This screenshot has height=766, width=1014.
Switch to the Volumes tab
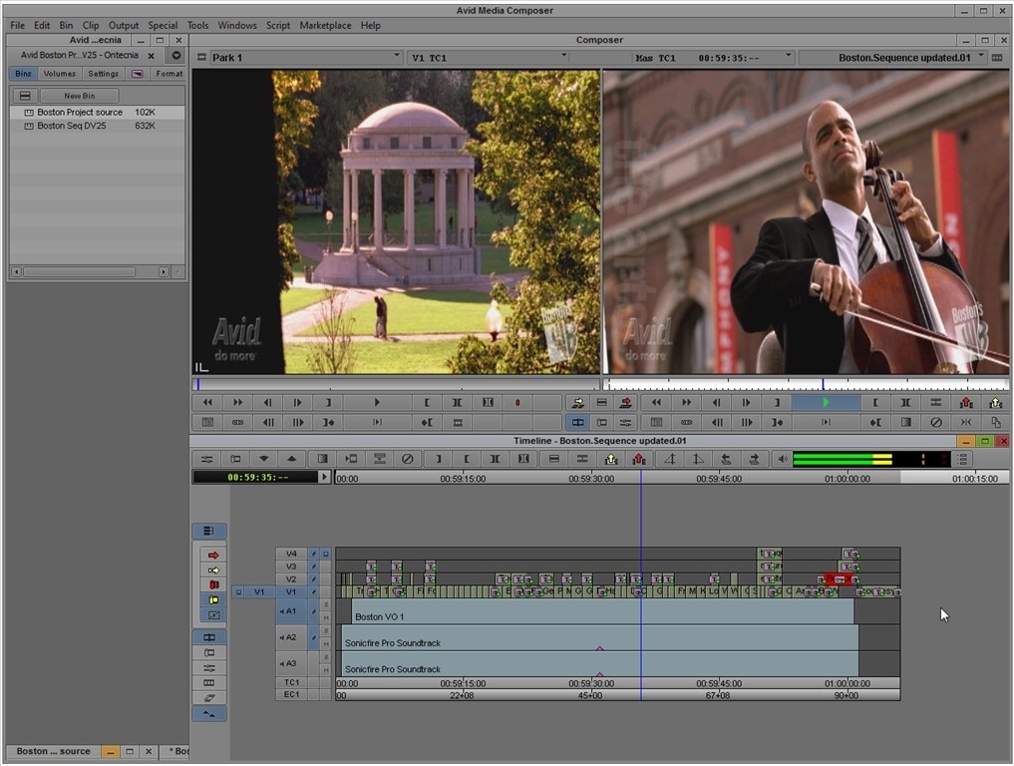(60, 74)
